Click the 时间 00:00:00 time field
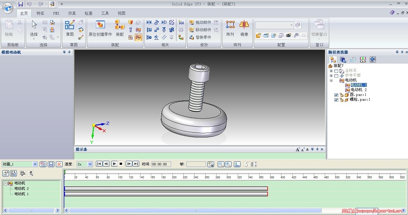This screenshot has height=215, width=408. tap(161, 164)
